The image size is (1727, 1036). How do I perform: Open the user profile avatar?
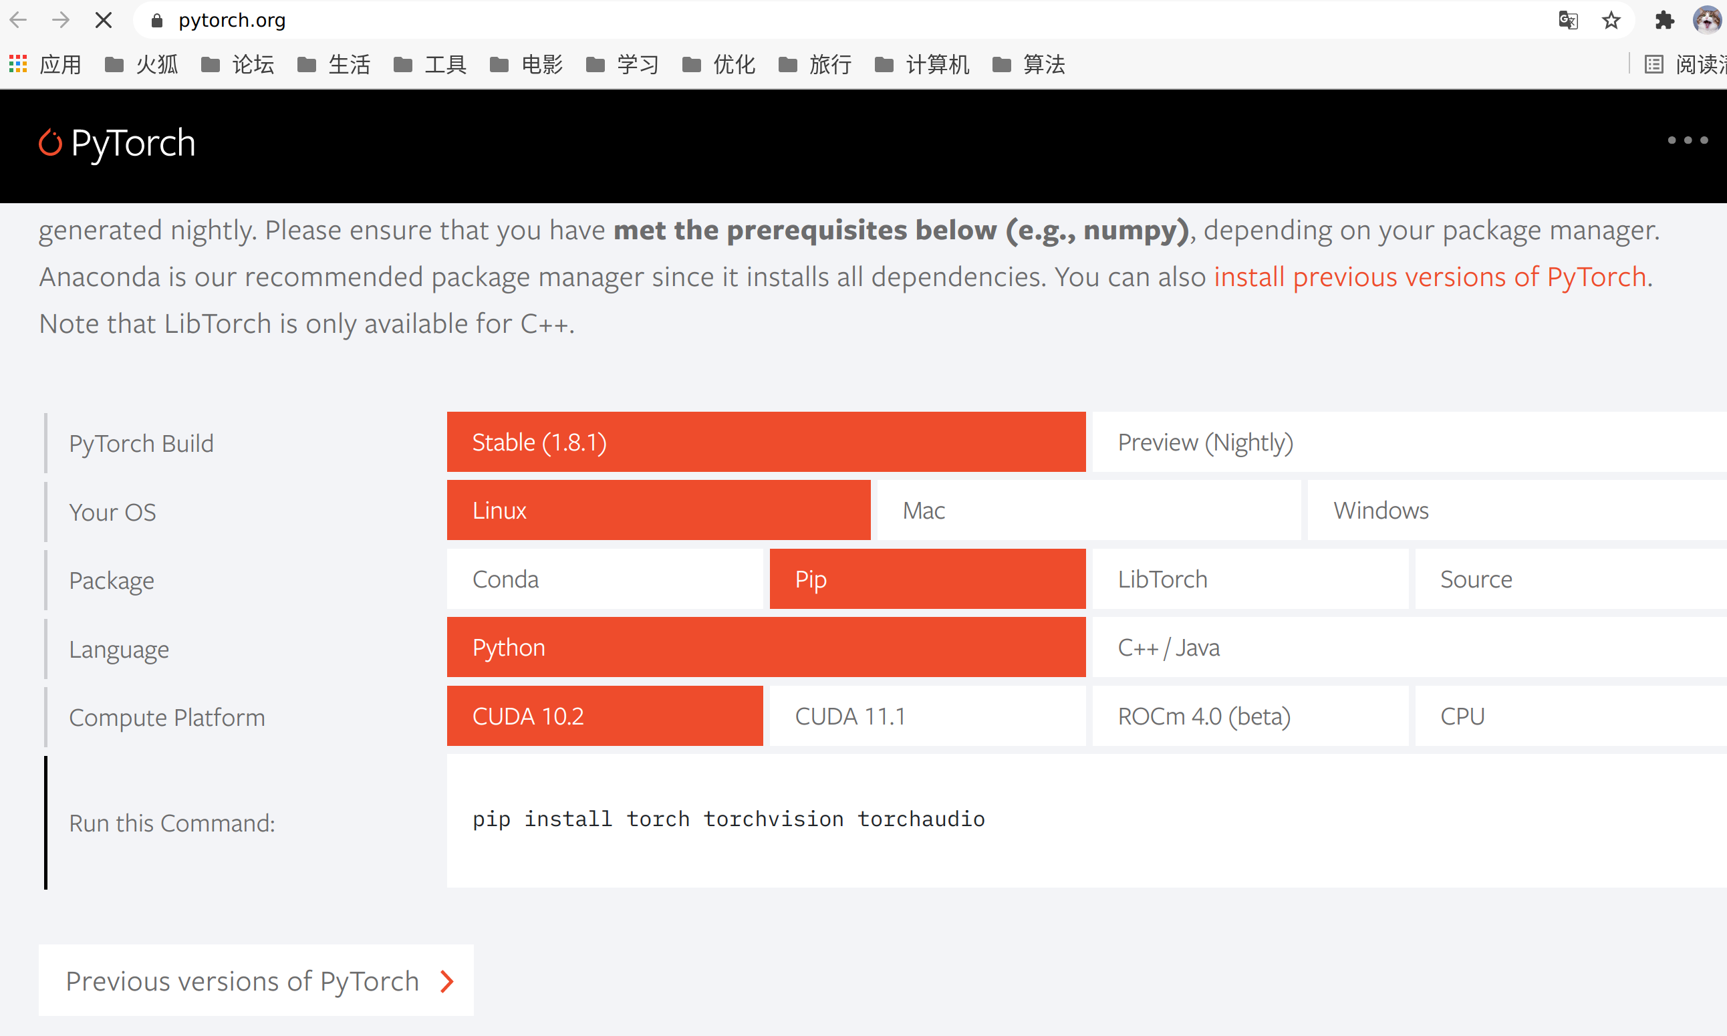pyautogui.click(x=1708, y=20)
